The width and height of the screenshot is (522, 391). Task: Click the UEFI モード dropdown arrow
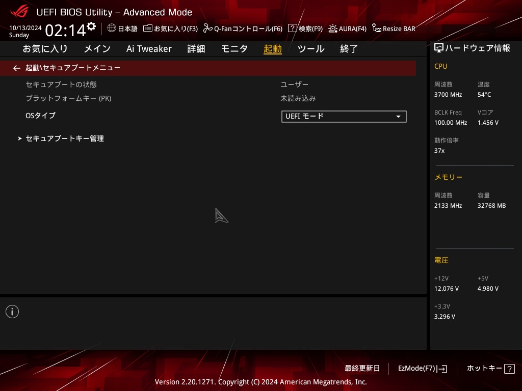pyautogui.click(x=398, y=117)
